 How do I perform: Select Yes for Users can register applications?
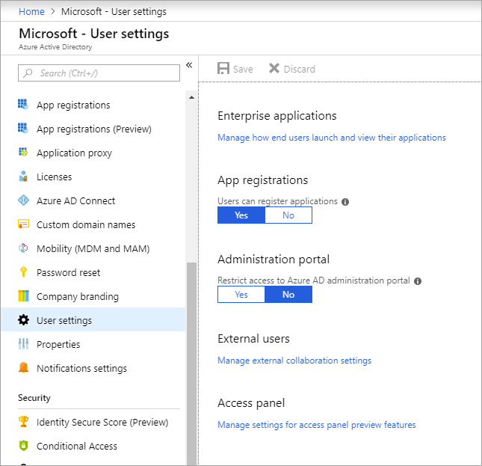[x=241, y=215]
